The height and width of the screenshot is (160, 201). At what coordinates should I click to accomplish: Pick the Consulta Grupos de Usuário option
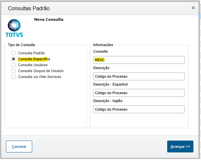[x=13, y=71]
